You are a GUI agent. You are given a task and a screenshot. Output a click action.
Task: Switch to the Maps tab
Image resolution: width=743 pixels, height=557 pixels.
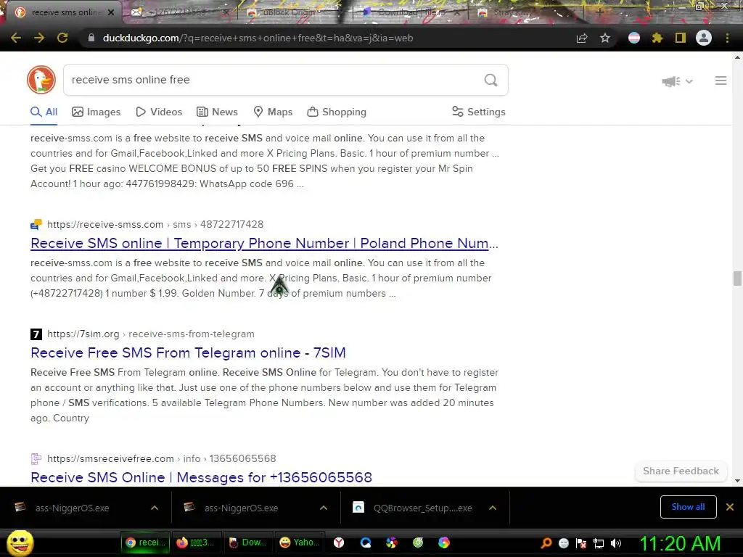click(273, 112)
